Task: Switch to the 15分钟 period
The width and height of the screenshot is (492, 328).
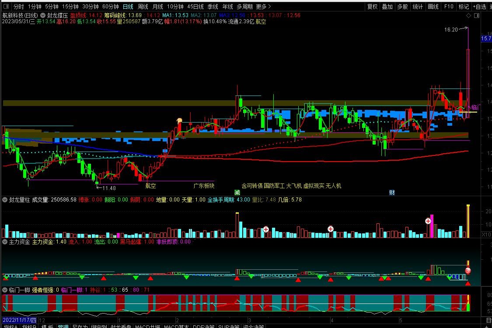Action: tap(70, 6)
